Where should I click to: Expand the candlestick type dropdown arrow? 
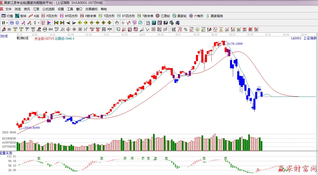point(38,23)
